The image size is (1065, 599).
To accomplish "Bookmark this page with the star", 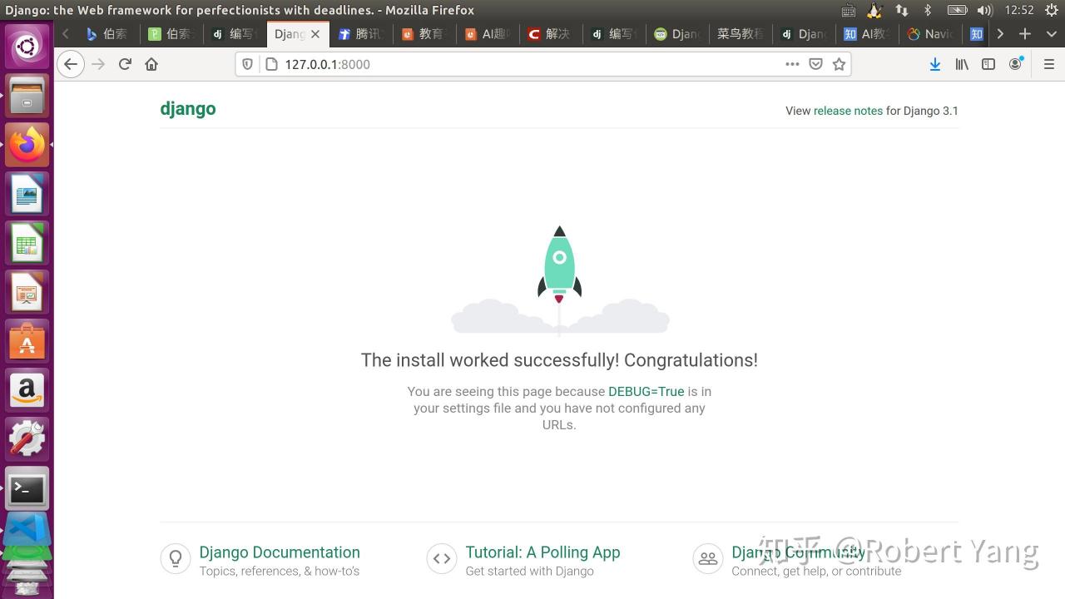I will pyautogui.click(x=839, y=64).
